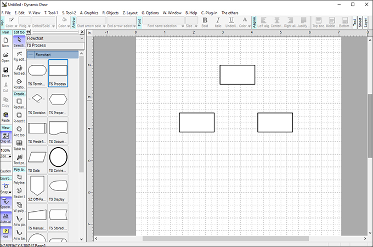
Task: Activate the Selection arrow tool
Action: click(19, 42)
